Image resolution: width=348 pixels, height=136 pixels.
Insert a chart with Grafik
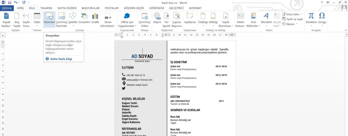(x=95, y=18)
